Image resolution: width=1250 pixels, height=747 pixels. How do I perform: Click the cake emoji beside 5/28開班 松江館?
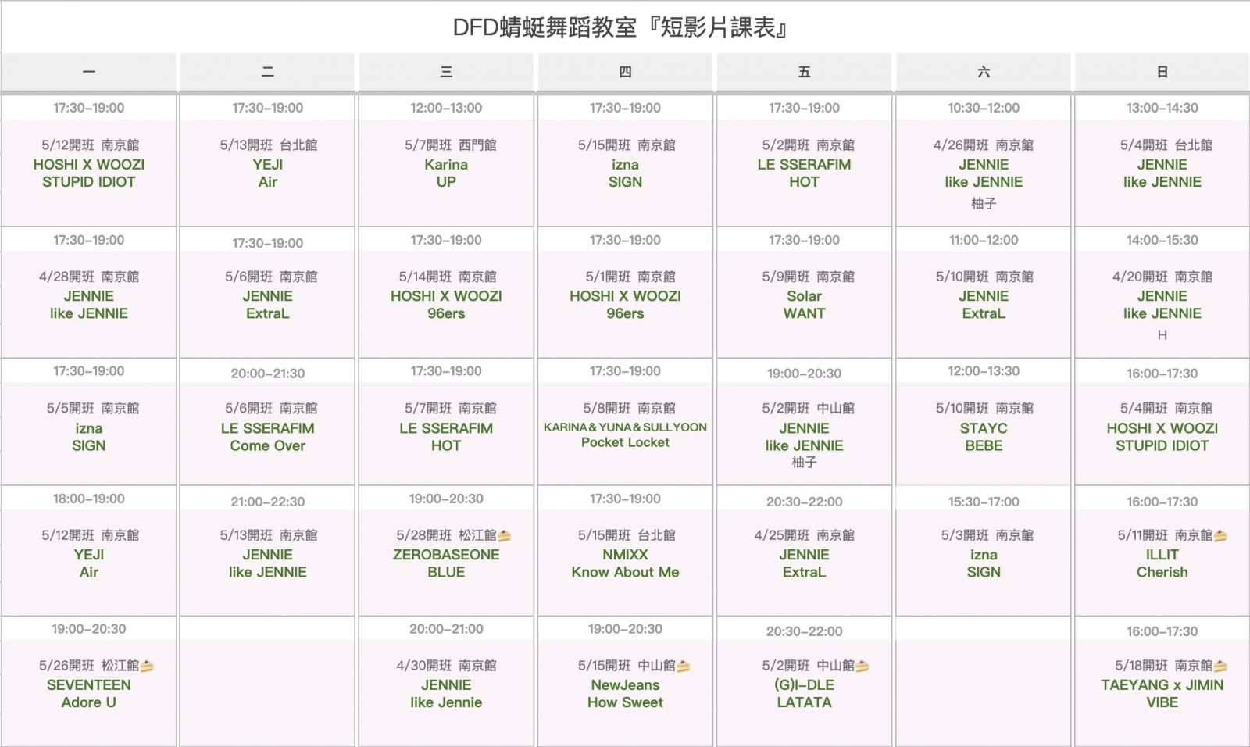(x=505, y=536)
